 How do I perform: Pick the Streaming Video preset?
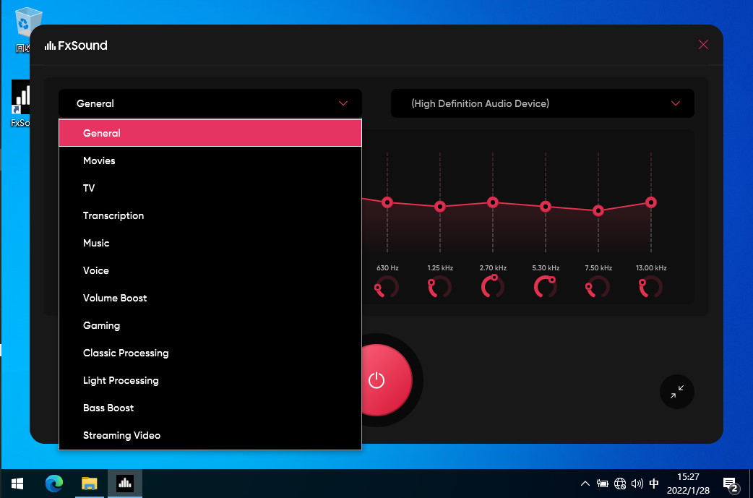click(x=210, y=435)
